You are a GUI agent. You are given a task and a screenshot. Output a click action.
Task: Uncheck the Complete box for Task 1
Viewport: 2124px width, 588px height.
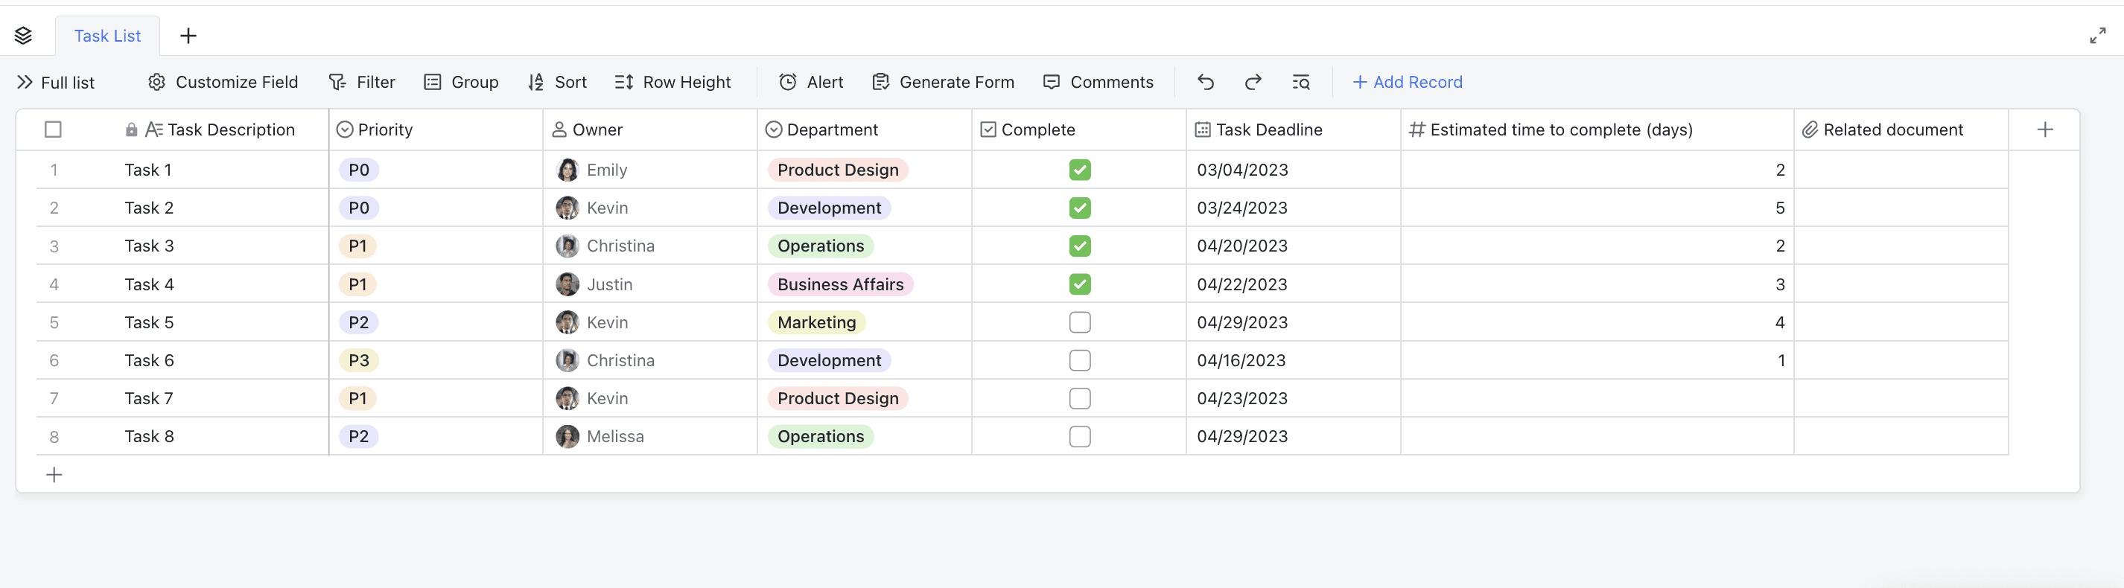[x=1079, y=170]
